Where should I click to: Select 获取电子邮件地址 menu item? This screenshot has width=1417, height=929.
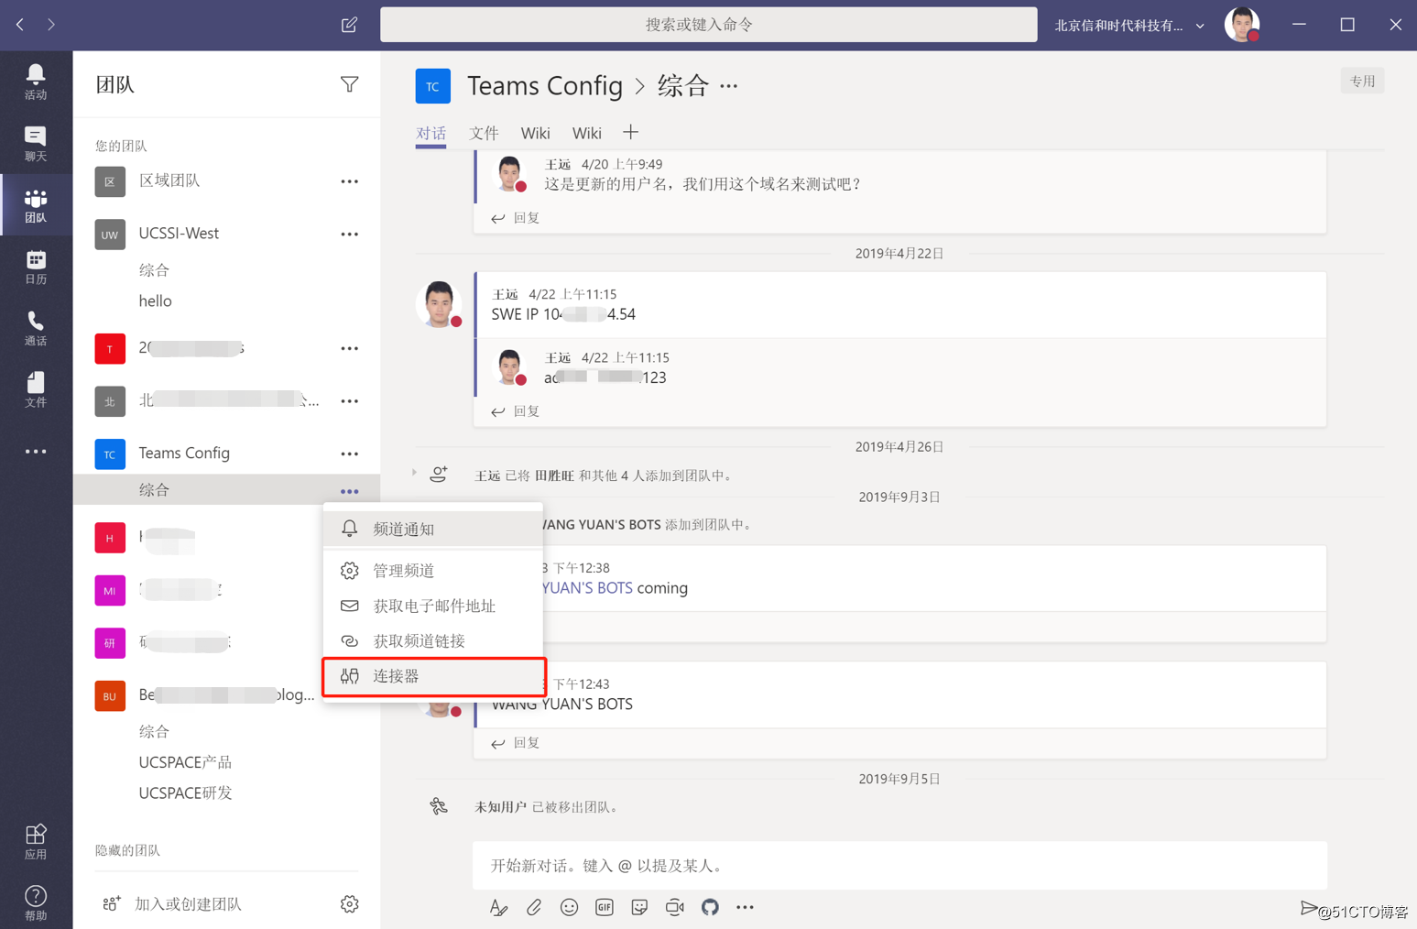pyautogui.click(x=433, y=606)
